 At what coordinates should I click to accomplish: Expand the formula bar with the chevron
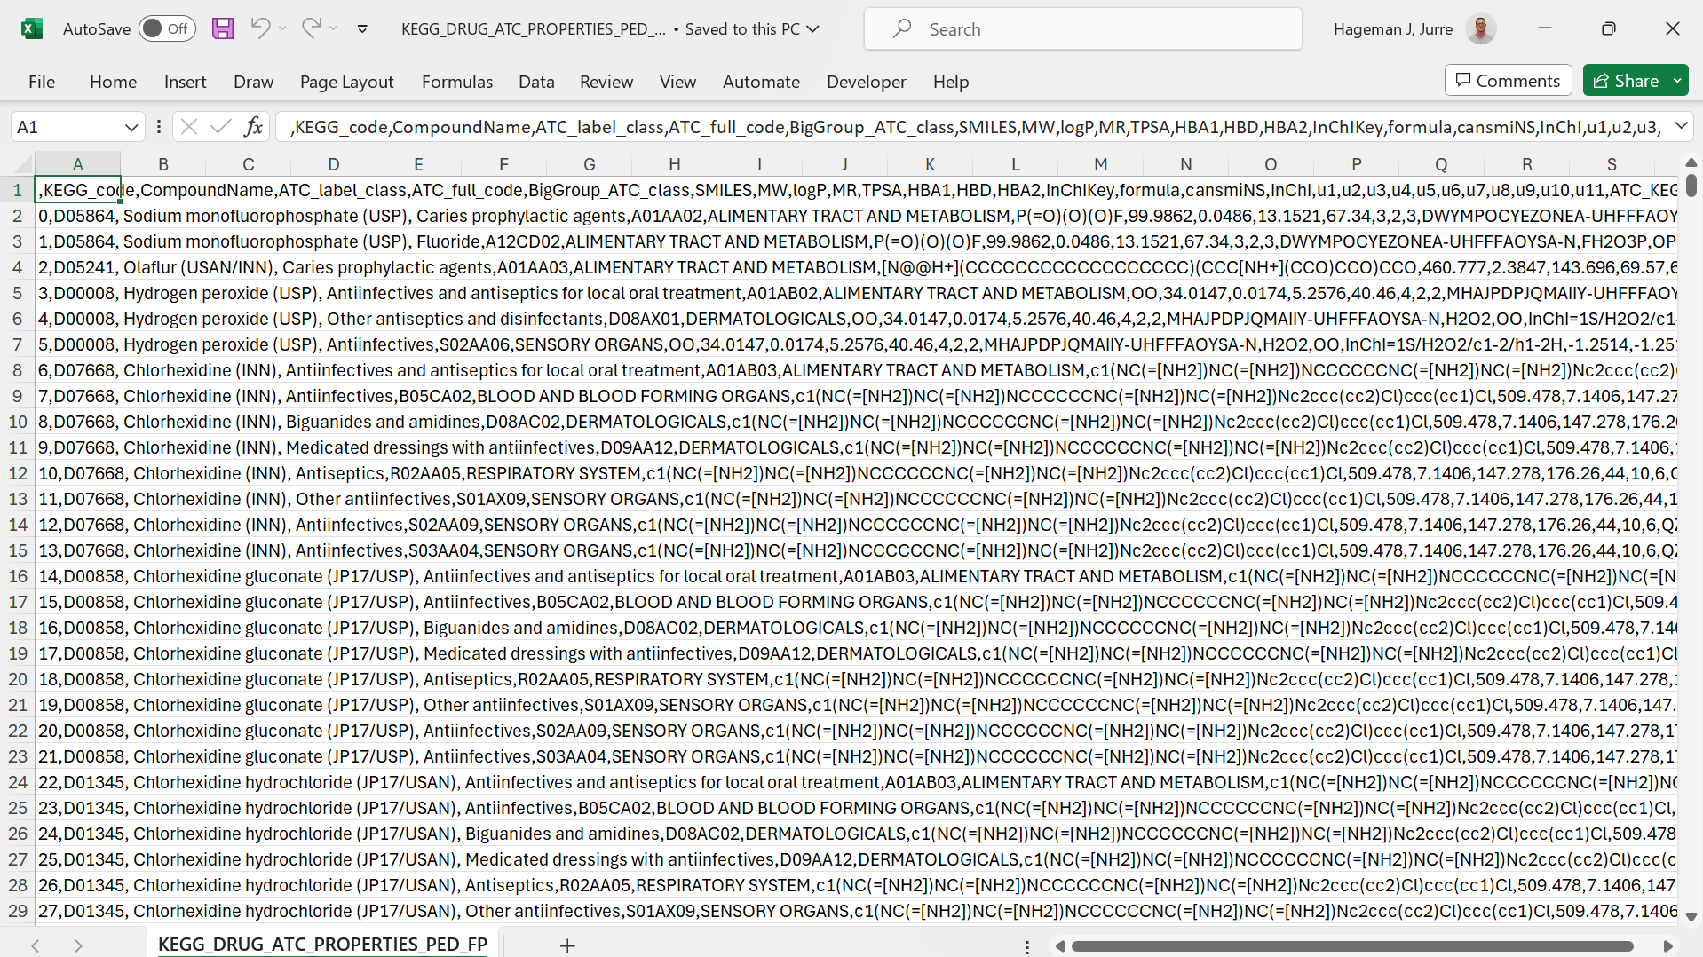coord(1683,126)
